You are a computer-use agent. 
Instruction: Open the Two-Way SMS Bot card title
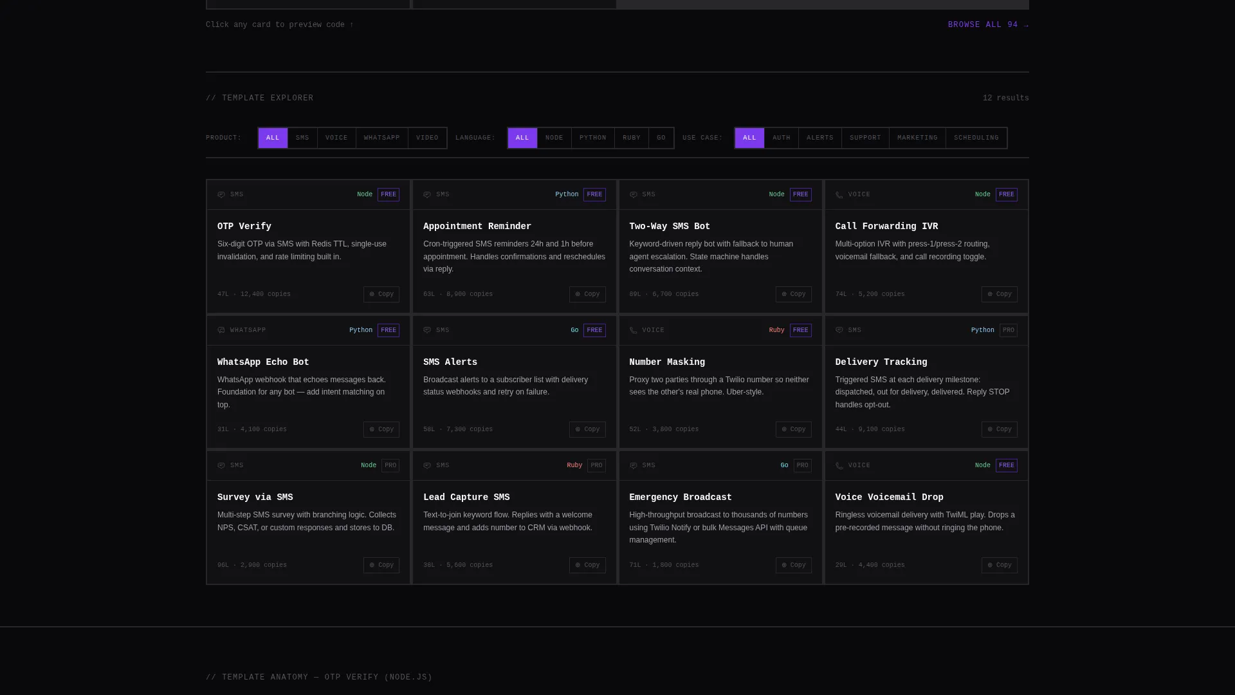click(x=670, y=227)
